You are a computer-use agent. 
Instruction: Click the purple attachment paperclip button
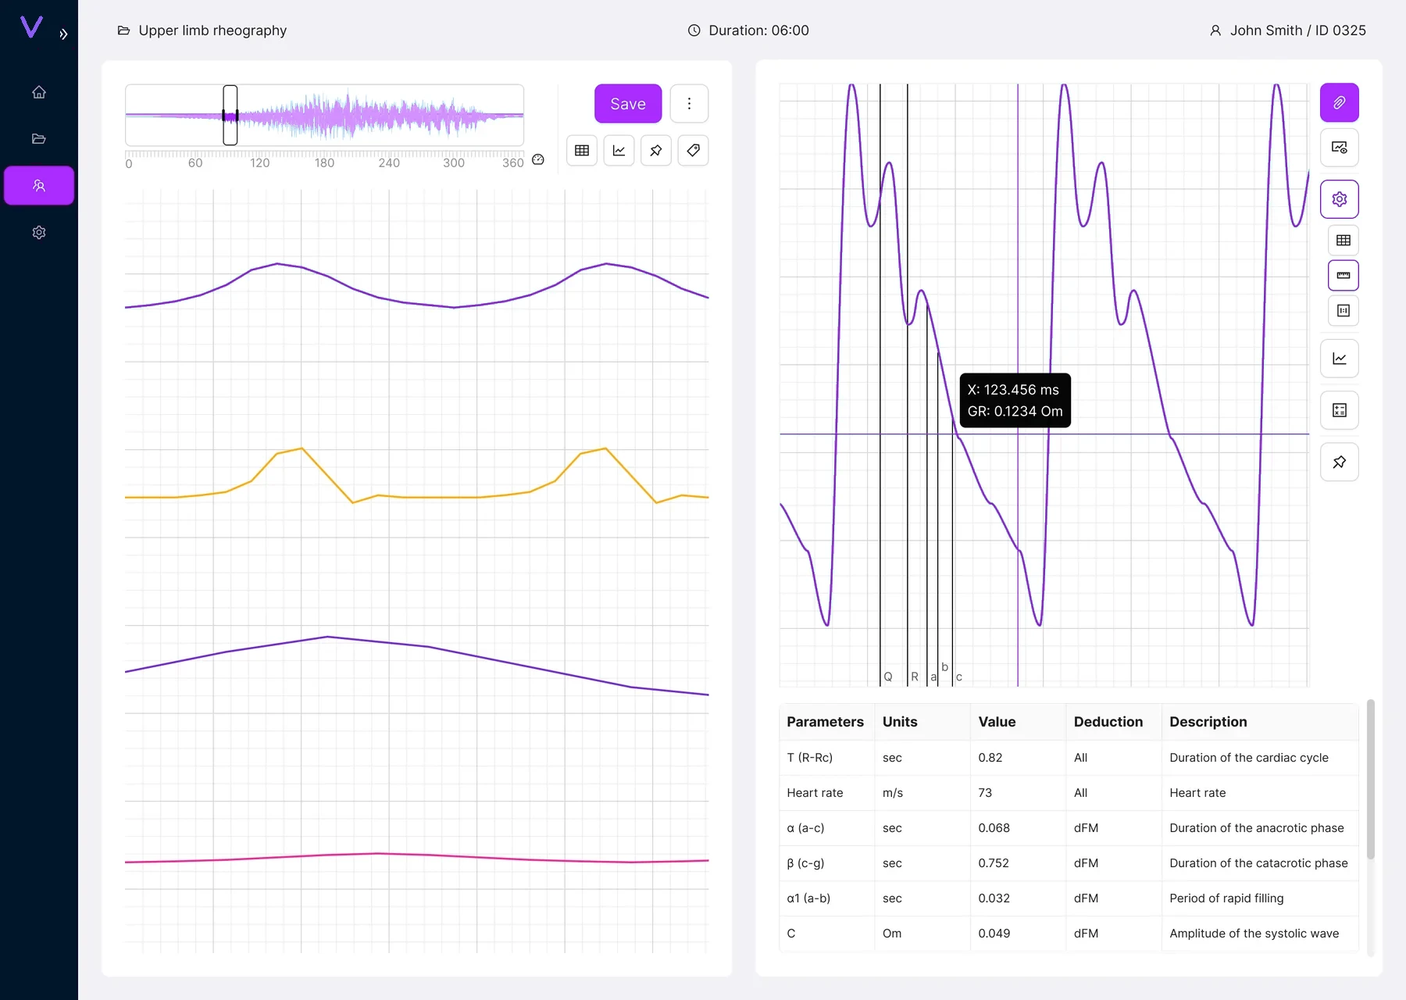(x=1340, y=102)
